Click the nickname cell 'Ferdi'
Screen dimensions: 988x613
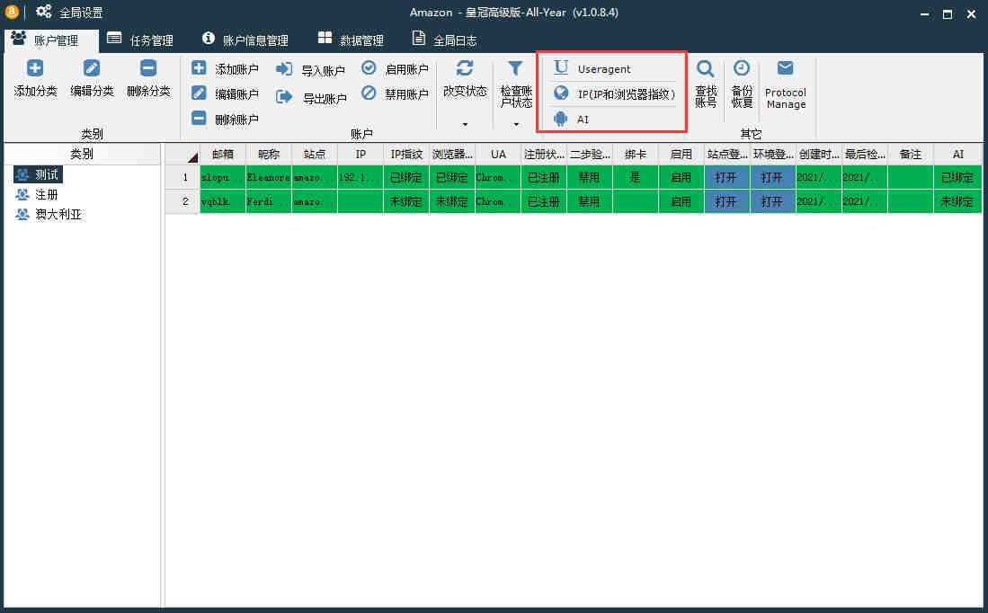tap(269, 201)
